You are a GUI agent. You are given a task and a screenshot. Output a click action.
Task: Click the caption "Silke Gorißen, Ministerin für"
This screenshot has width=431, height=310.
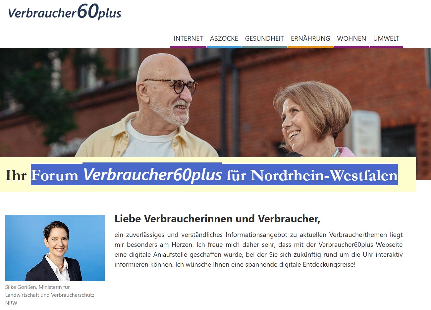(x=37, y=287)
